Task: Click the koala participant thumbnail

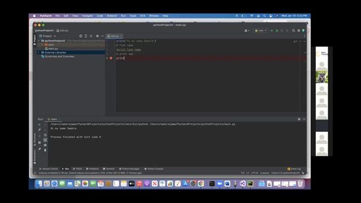Action: [x=322, y=77]
